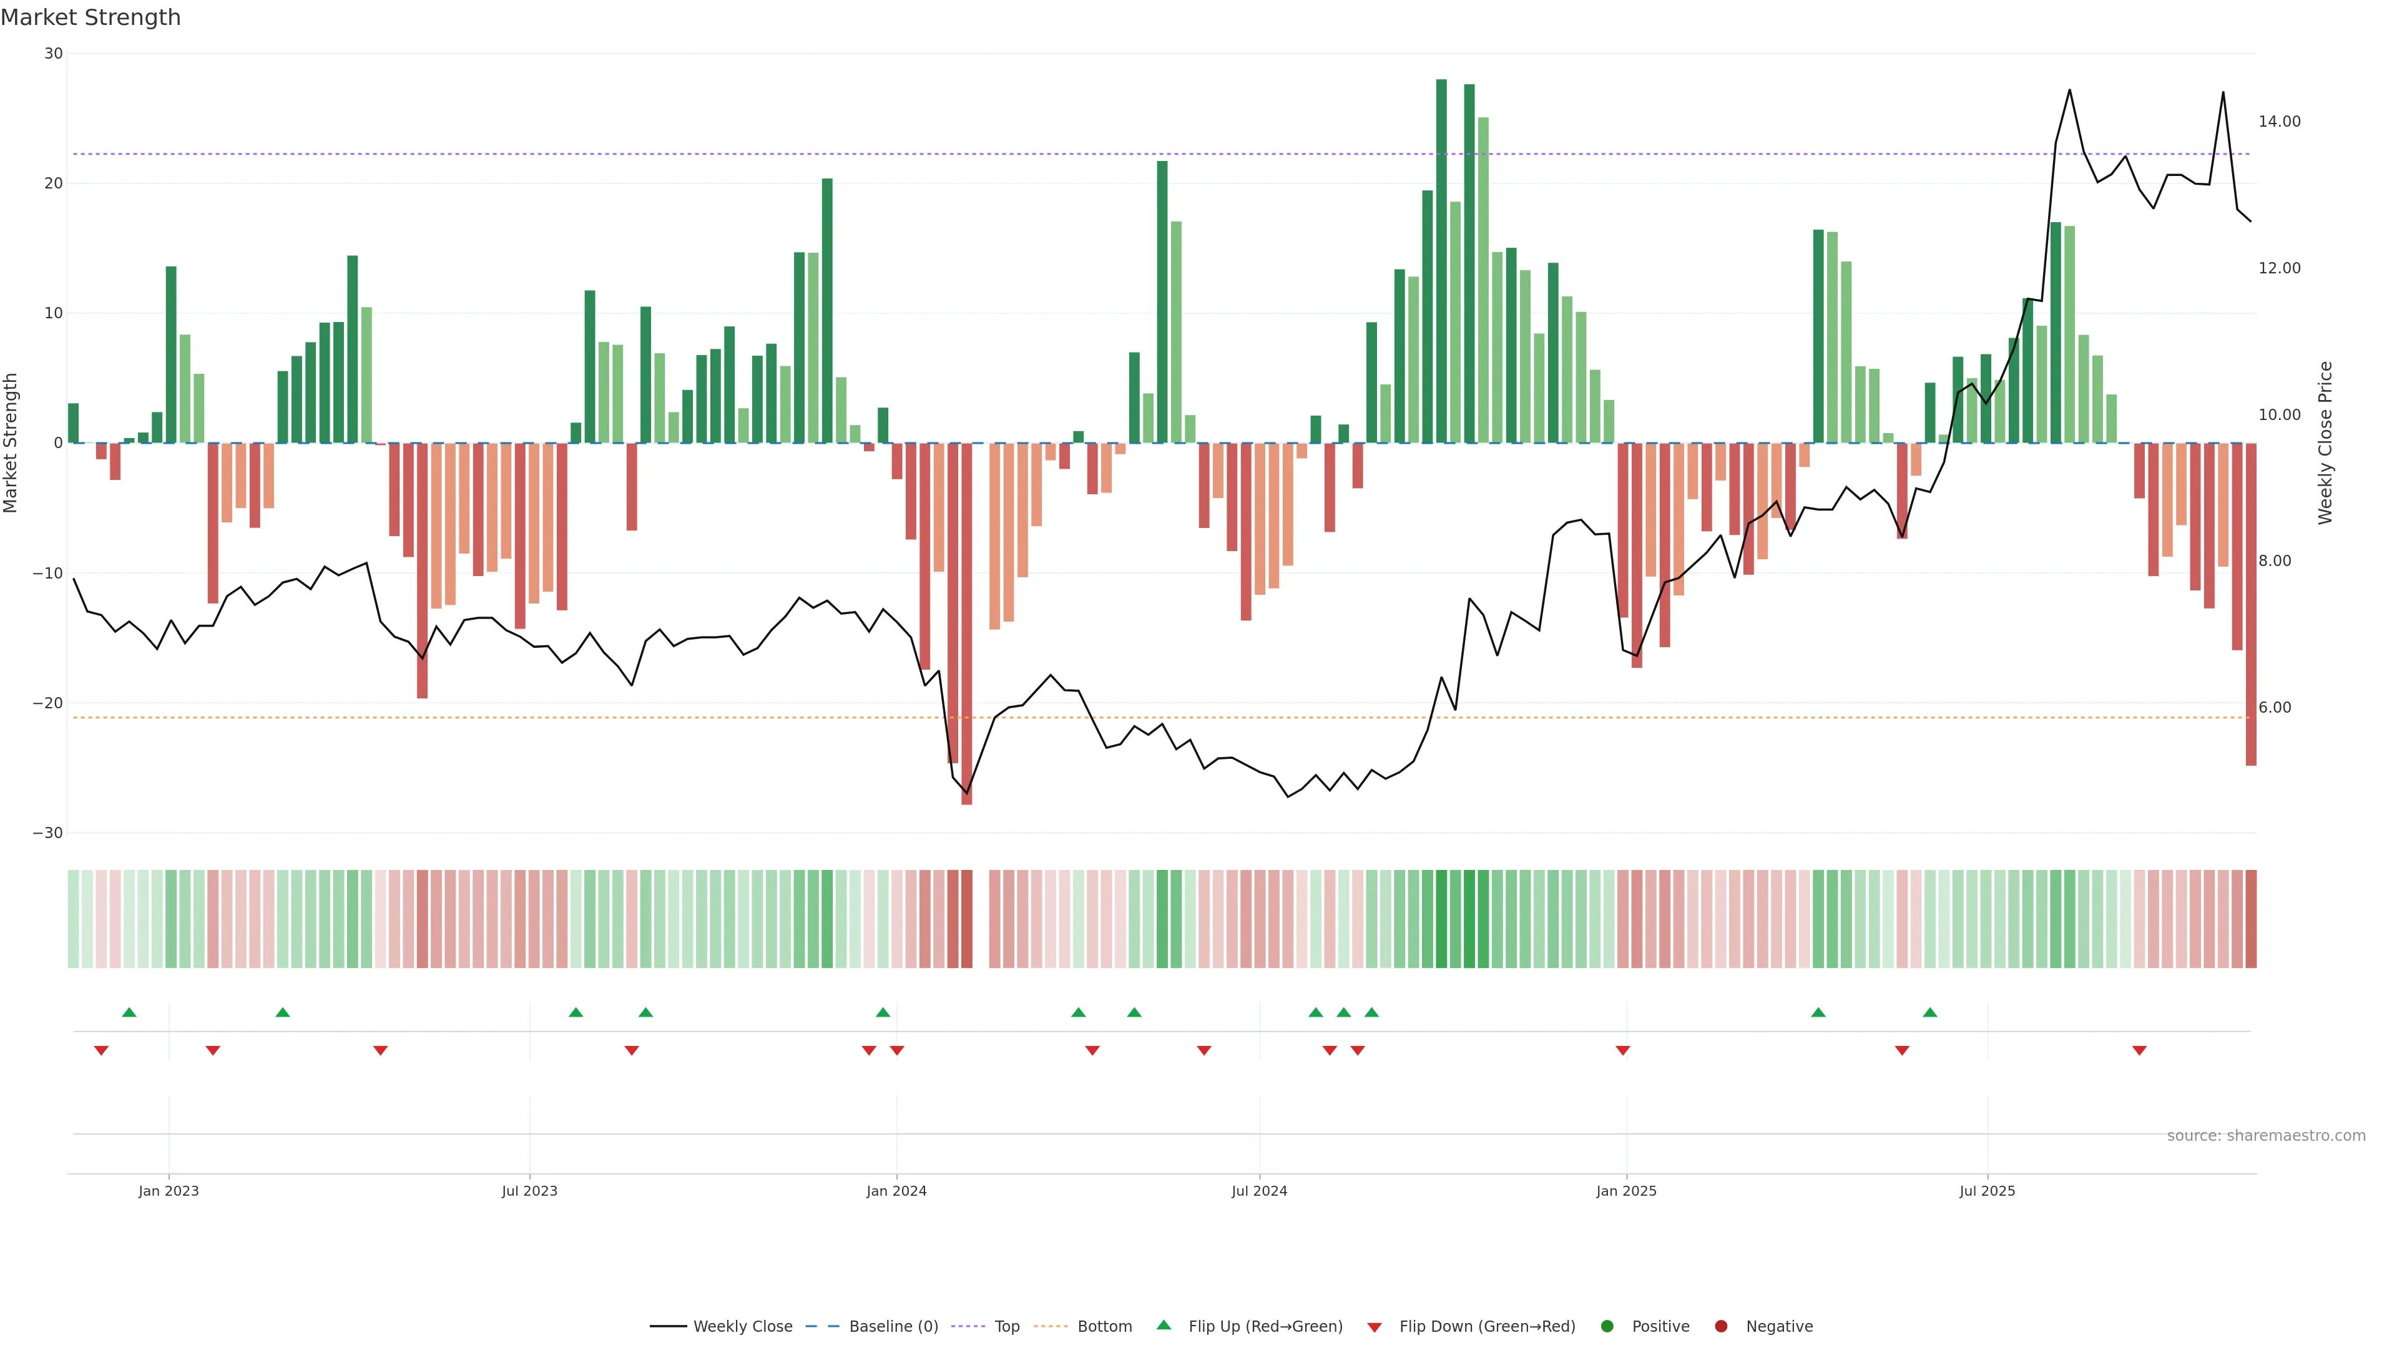
Task: Click rightmost green flip-up triangle marker
Action: [x=1930, y=1012]
